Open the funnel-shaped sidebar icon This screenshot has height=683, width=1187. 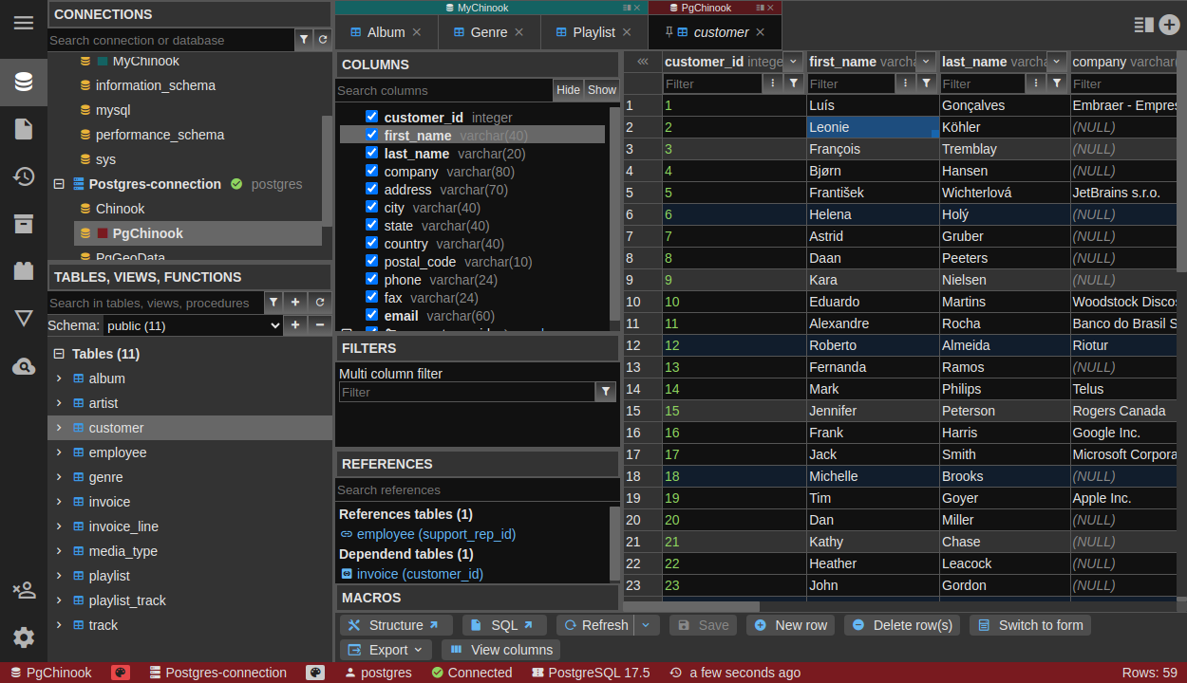(x=24, y=318)
